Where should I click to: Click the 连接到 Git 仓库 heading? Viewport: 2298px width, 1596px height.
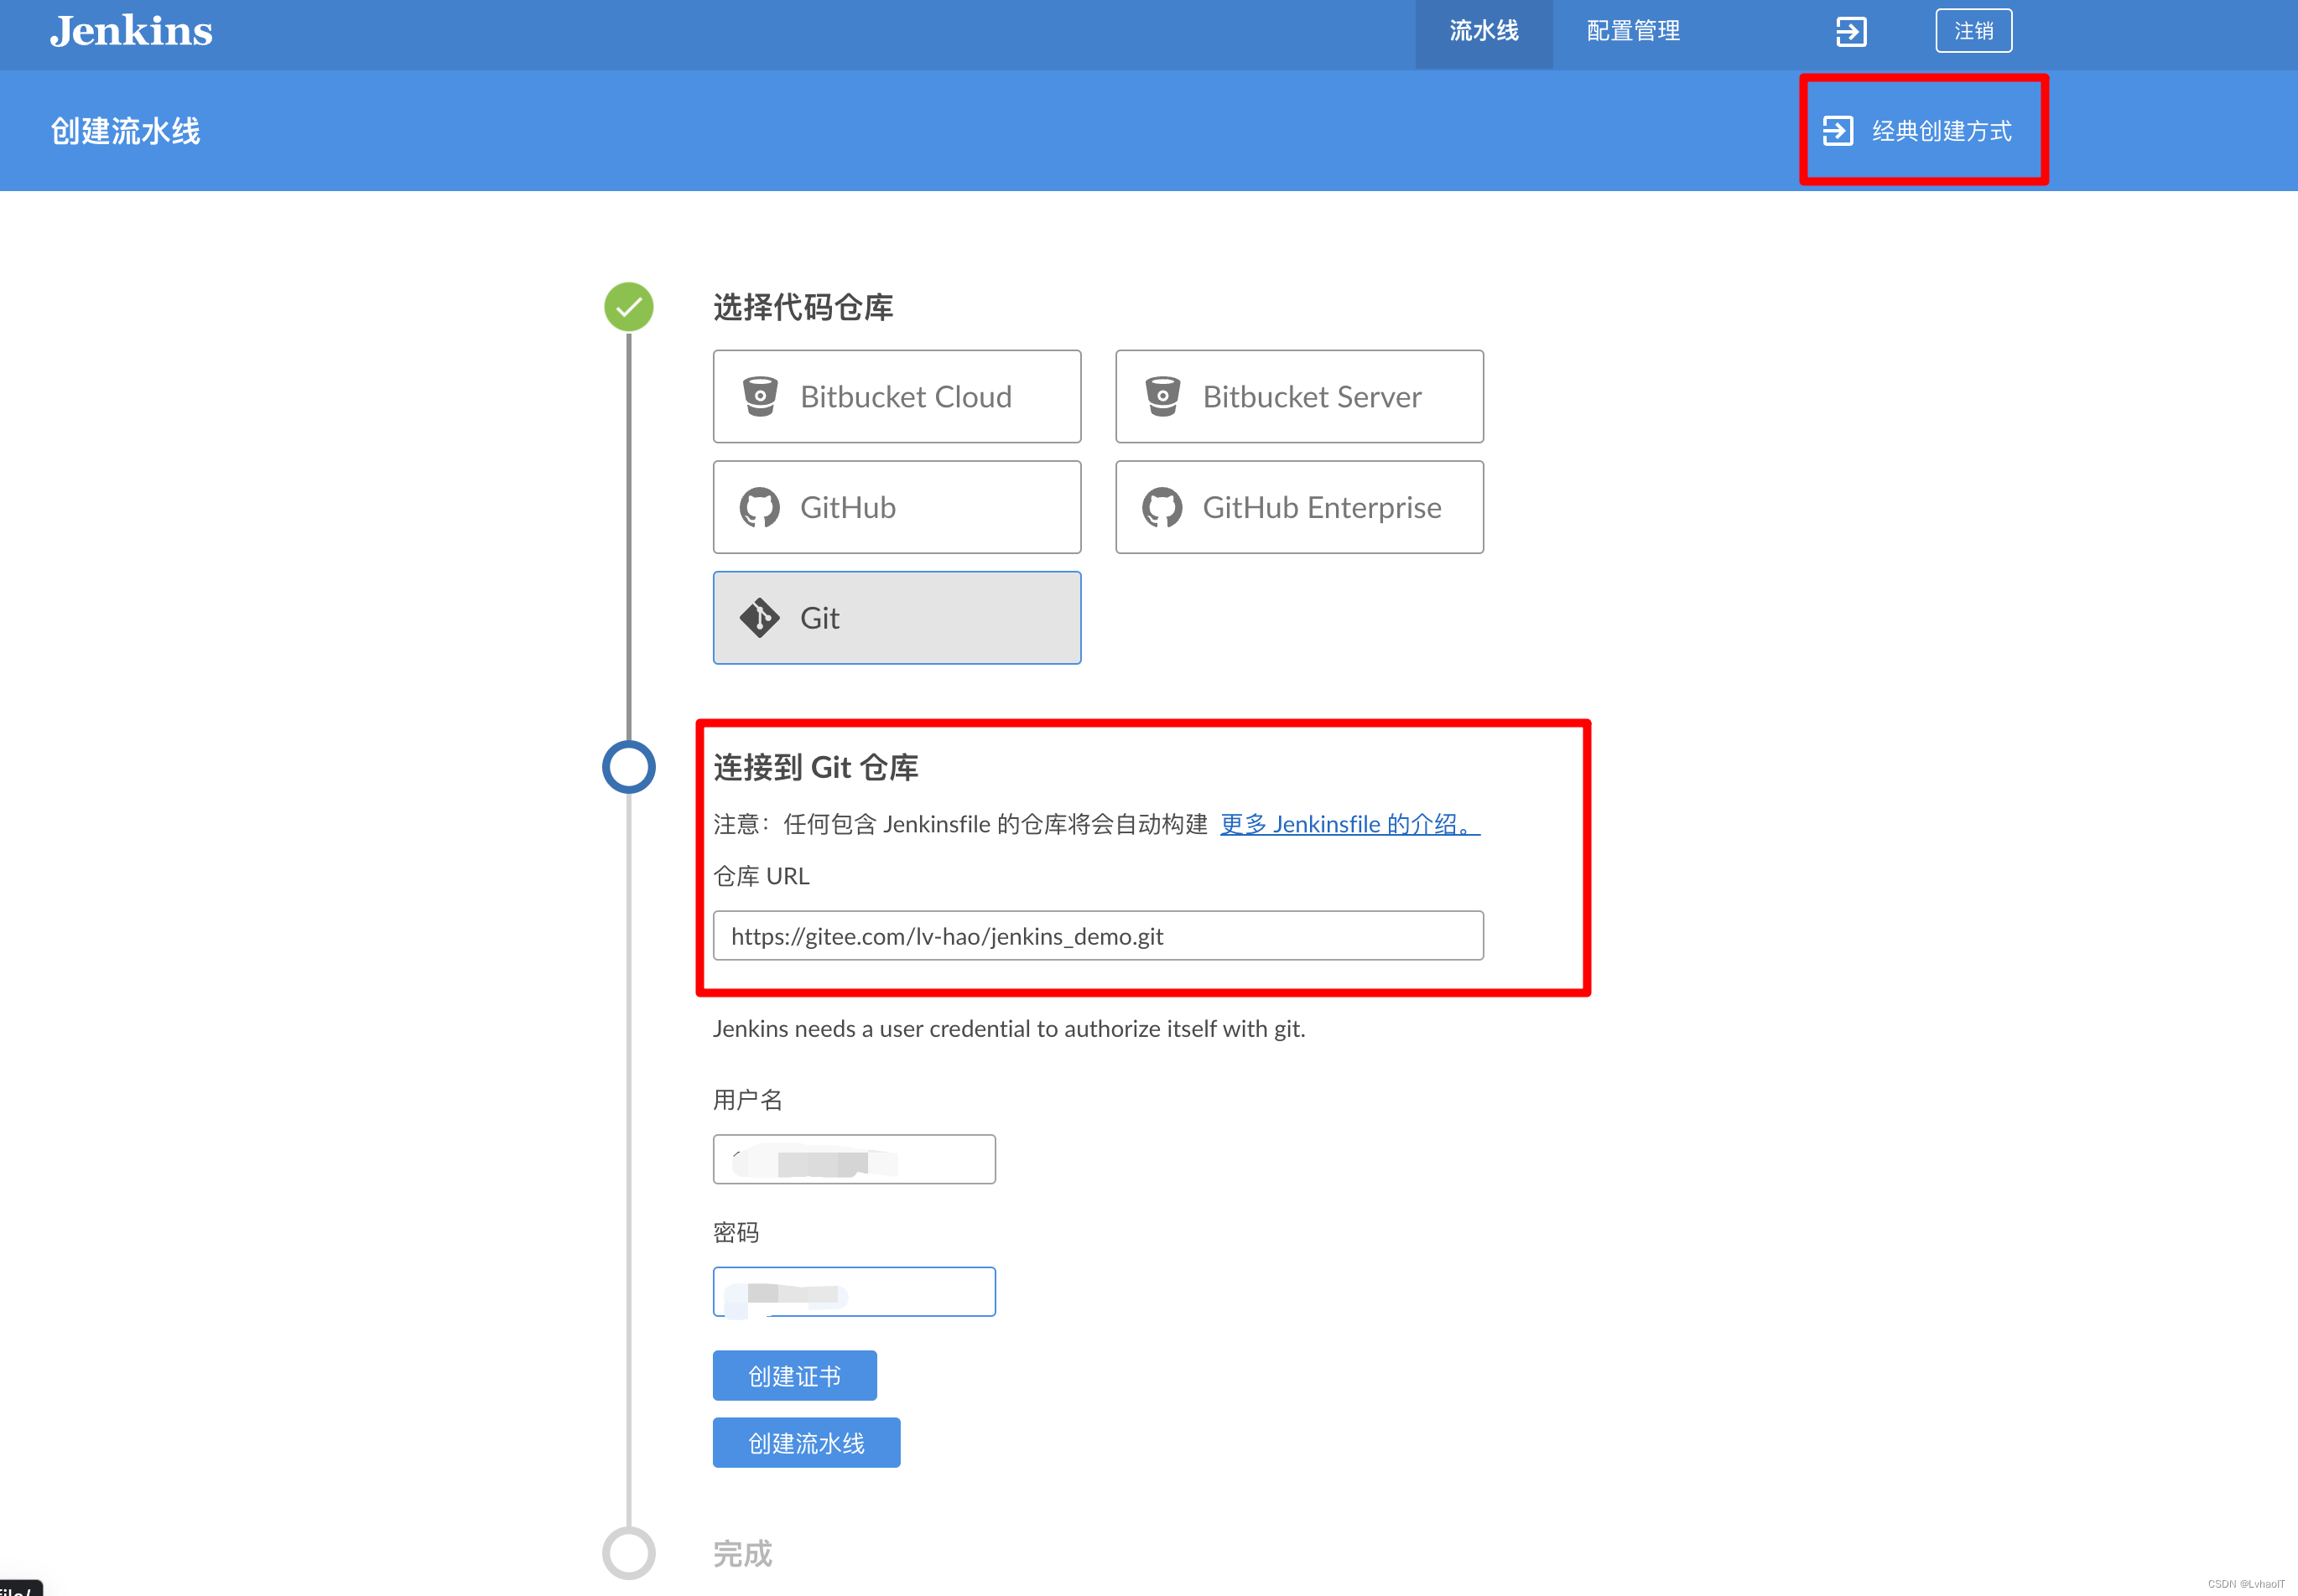(815, 767)
